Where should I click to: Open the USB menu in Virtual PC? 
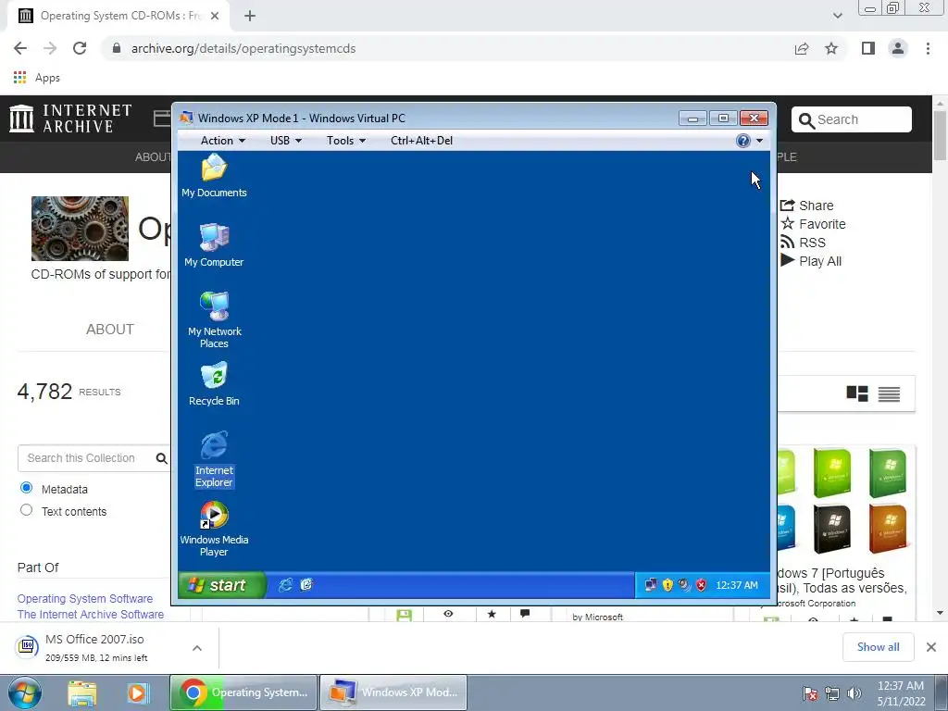click(x=285, y=141)
